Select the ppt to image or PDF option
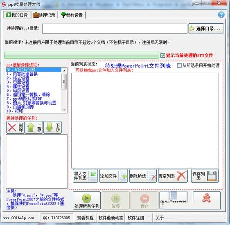 [x=24, y=99]
